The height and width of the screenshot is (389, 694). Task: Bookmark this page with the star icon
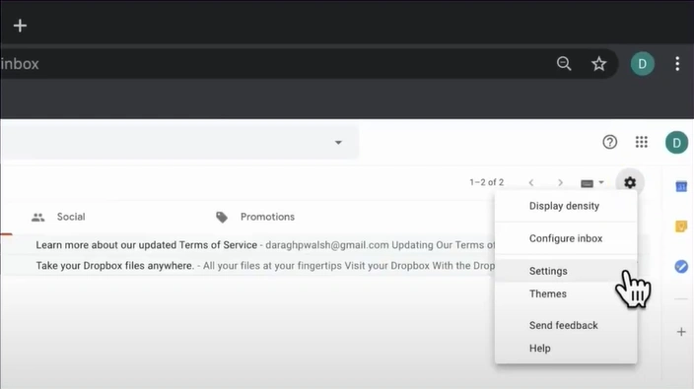[x=598, y=64]
